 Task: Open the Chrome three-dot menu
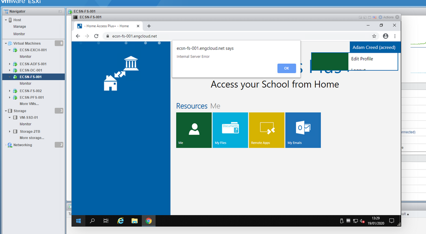point(395,36)
